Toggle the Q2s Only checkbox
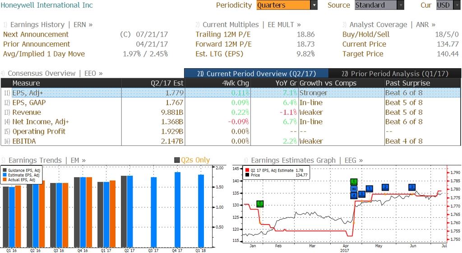The width and height of the screenshot is (462, 253). pyautogui.click(x=177, y=160)
